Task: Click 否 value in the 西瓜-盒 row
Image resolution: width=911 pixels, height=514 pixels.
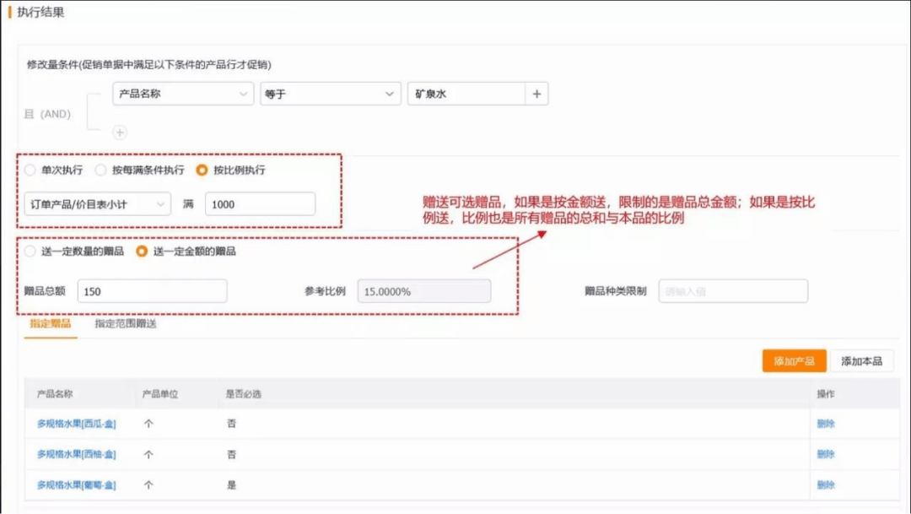Action: point(231,424)
